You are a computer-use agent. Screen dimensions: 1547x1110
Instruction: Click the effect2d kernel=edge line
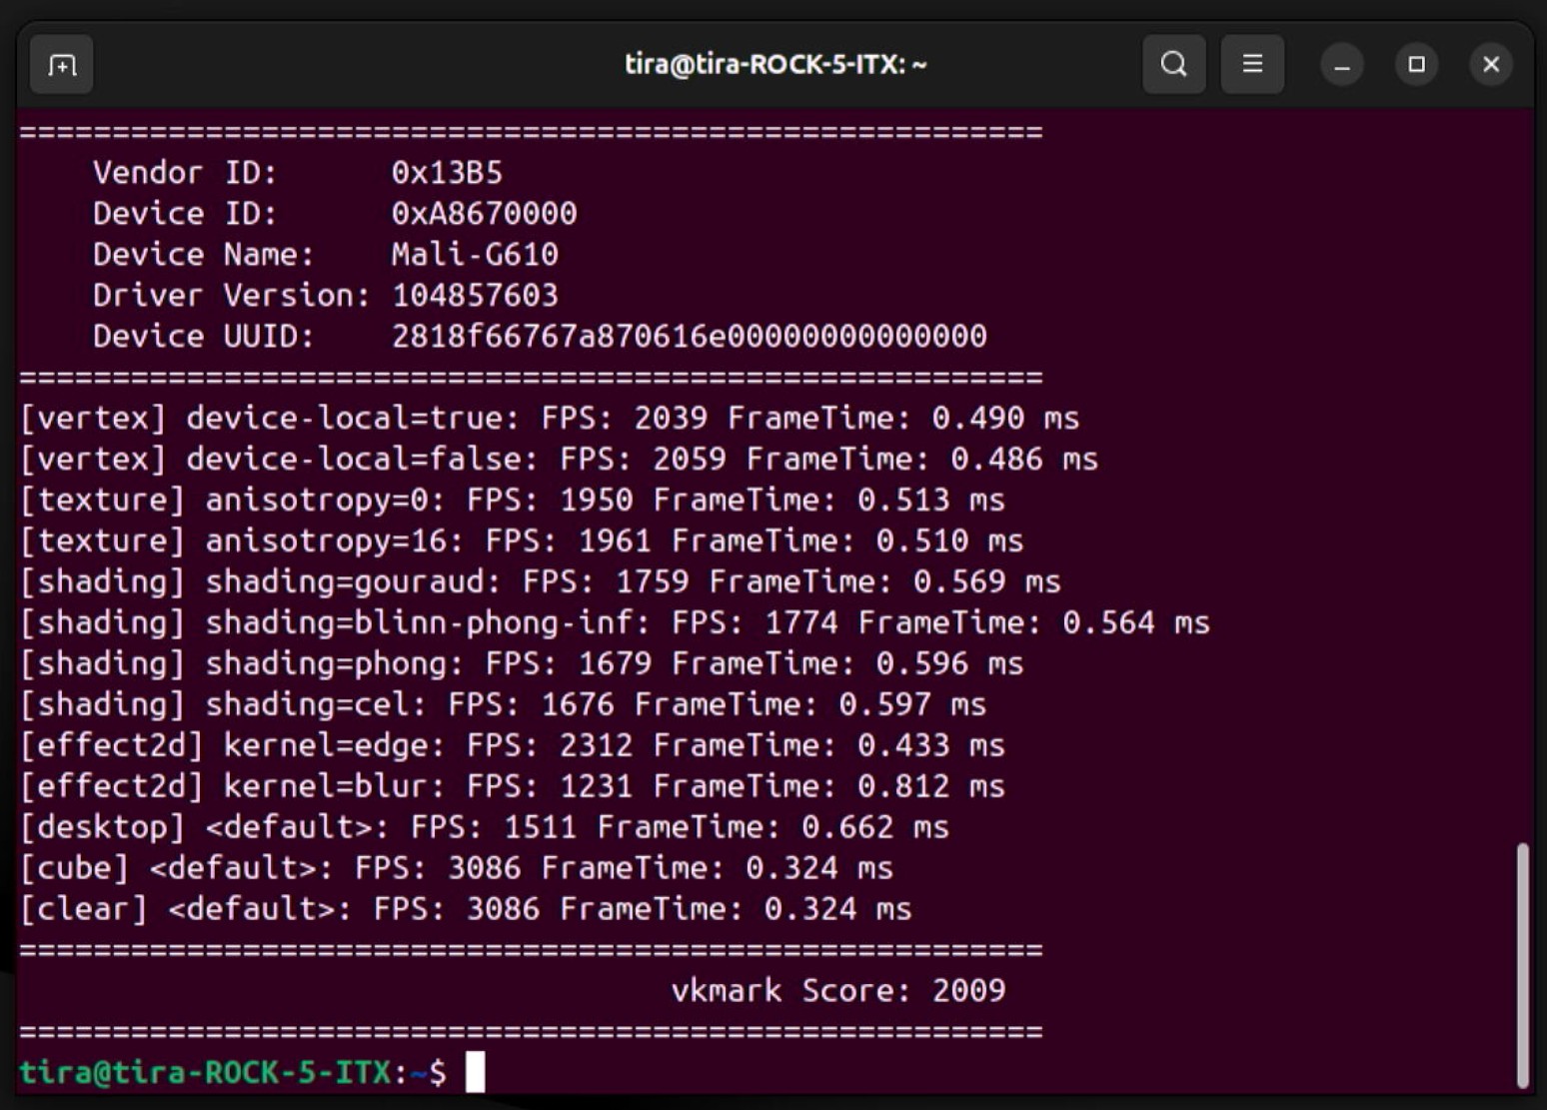[x=513, y=746]
